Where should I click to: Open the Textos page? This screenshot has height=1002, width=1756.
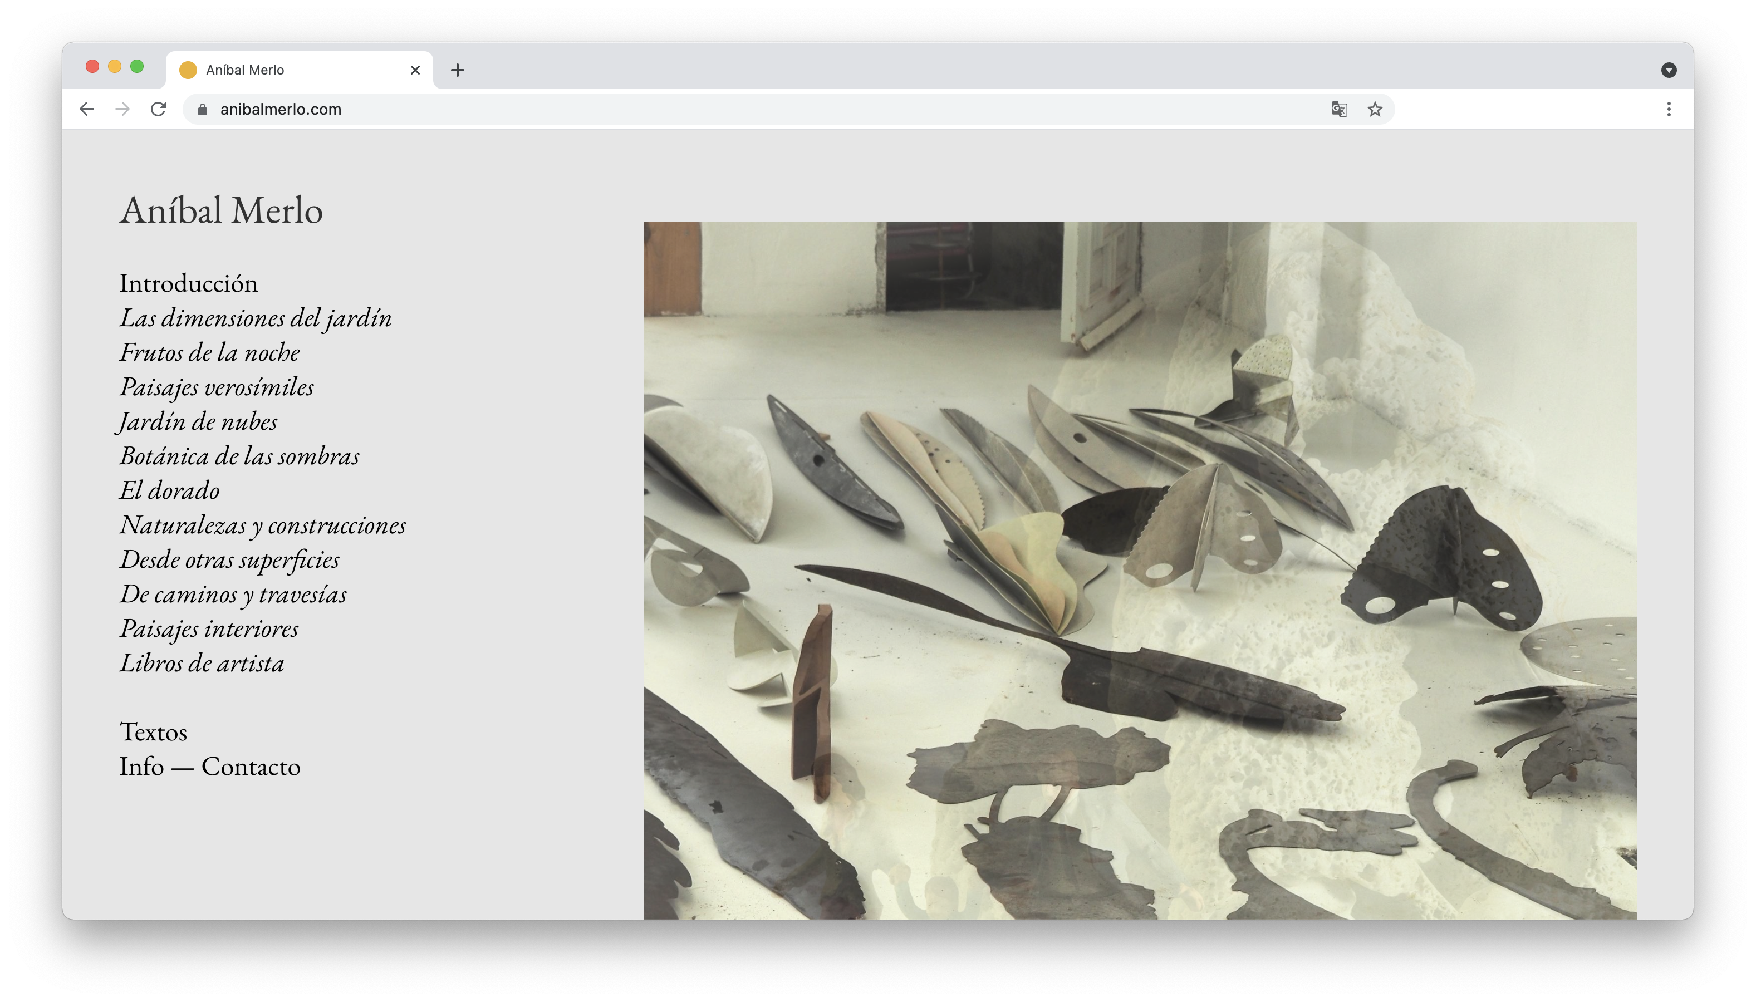coord(153,732)
